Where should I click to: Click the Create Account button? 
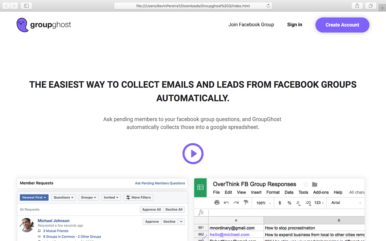[342, 25]
